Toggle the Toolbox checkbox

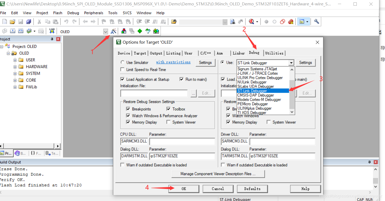169,109
